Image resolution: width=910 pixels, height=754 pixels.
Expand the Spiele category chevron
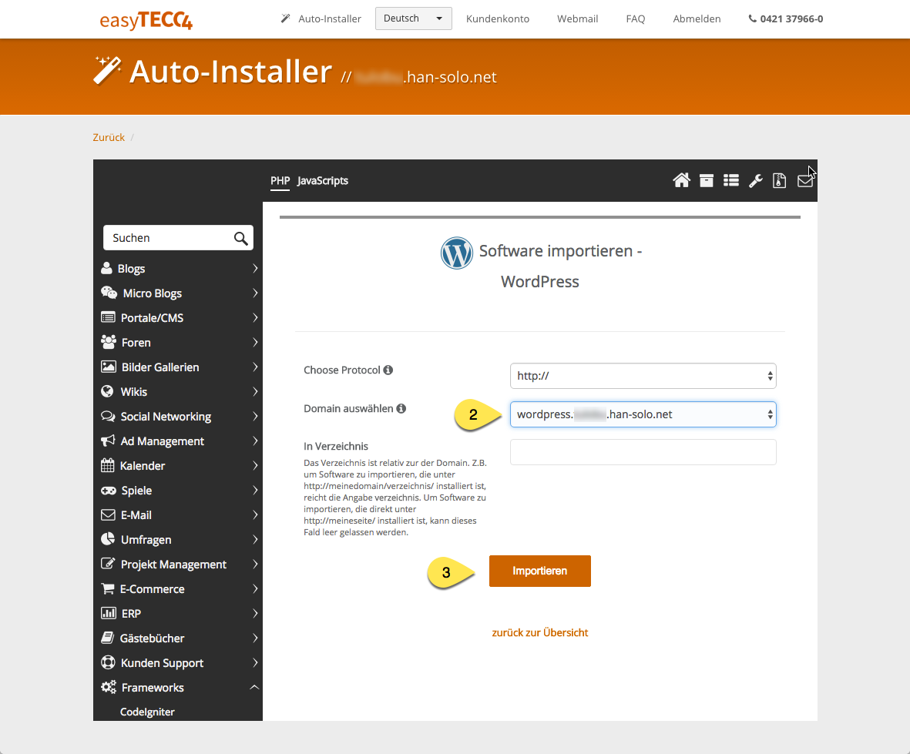(255, 490)
